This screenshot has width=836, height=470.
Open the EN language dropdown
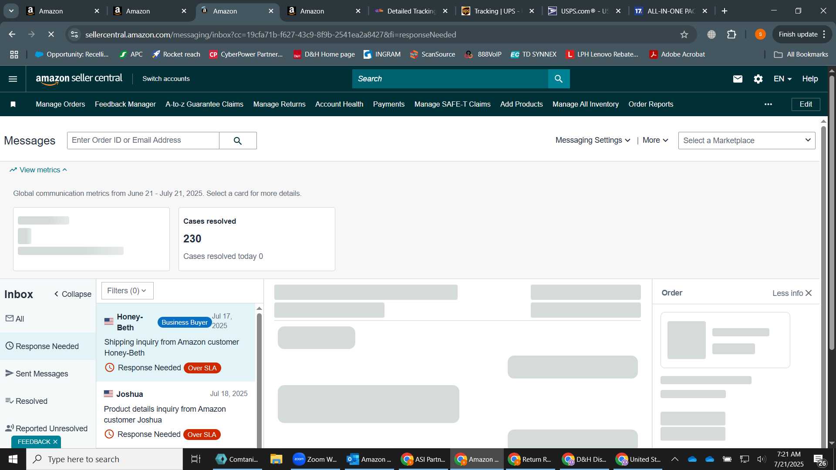tap(782, 79)
